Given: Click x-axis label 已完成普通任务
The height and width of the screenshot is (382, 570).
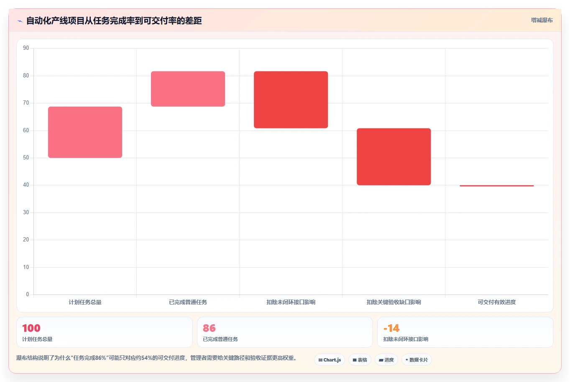Looking at the screenshot, I should pos(188,302).
